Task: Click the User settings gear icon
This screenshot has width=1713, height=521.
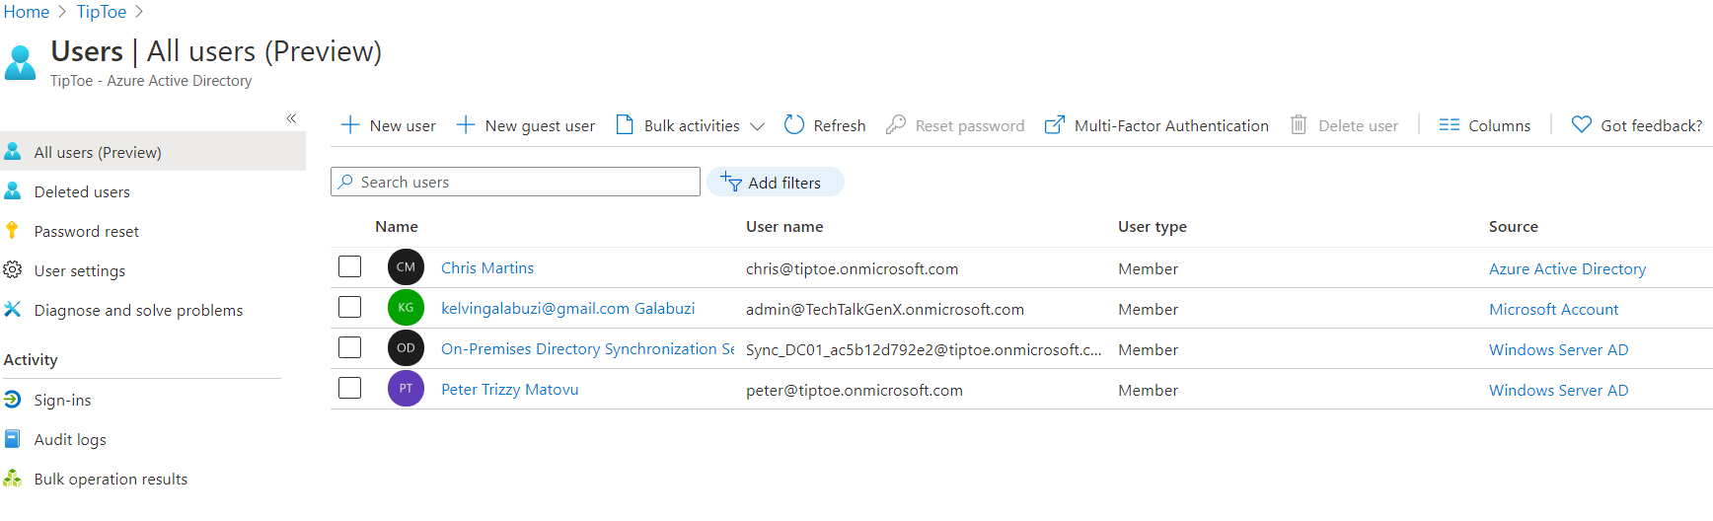Action: (x=13, y=269)
